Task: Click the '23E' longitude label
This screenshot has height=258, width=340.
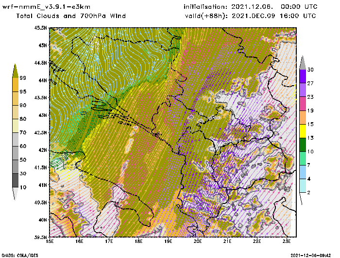Action: pos(287,241)
